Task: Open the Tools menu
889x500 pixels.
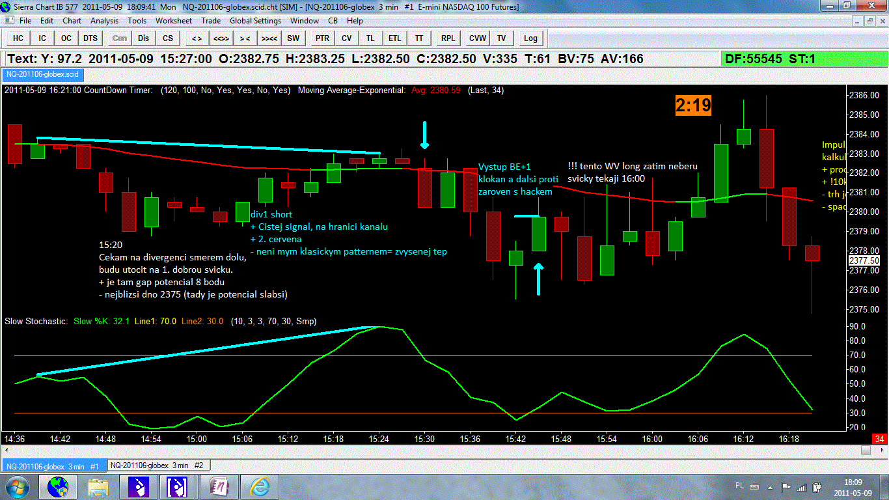Action: tap(137, 21)
